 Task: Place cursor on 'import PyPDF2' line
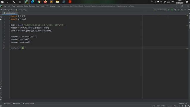tap(18, 16)
